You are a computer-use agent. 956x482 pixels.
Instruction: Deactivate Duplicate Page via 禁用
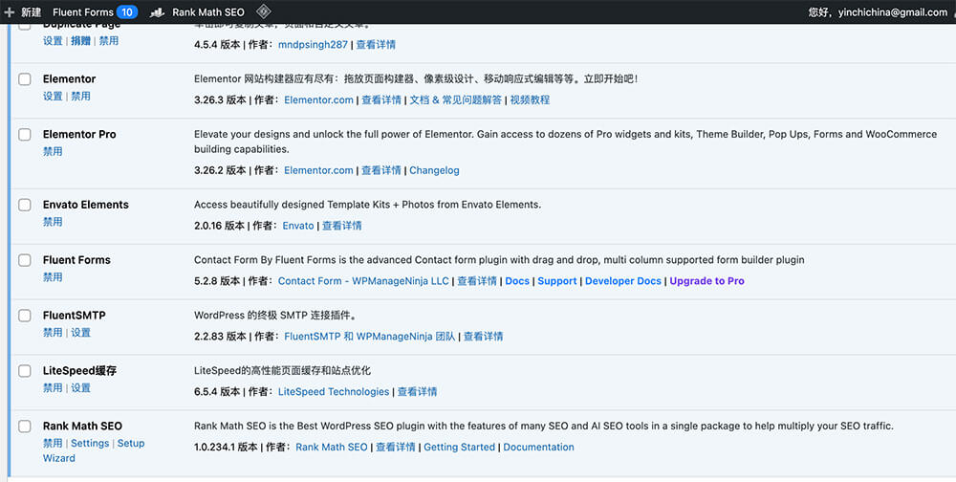[x=109, y=41]
